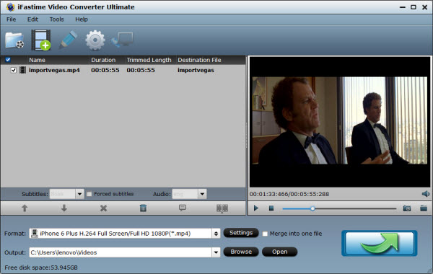Click the Output path field
This screenshot has height=274, width=433.
click(121, 252)
